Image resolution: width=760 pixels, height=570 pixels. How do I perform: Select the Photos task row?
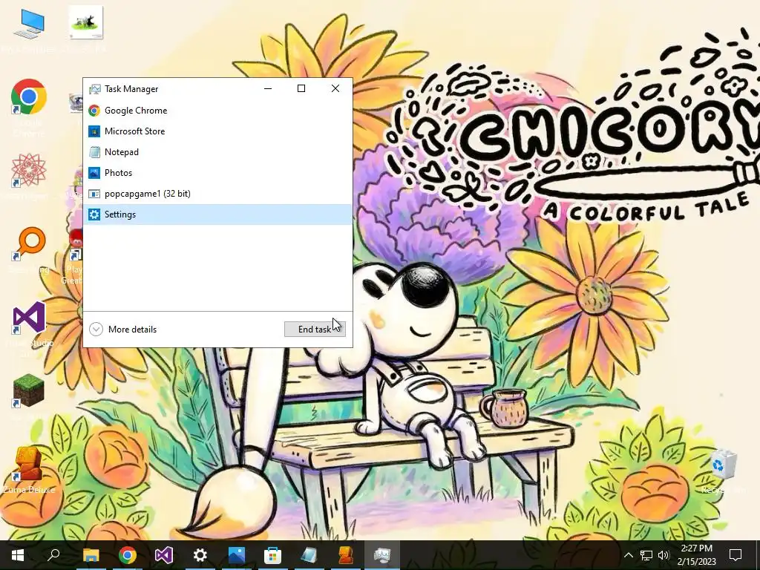click(x=217, y=173)
